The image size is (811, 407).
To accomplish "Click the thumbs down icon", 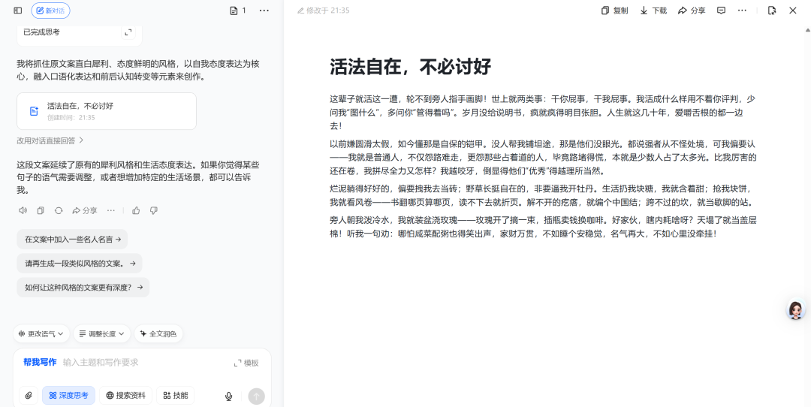I will point(154,211).
